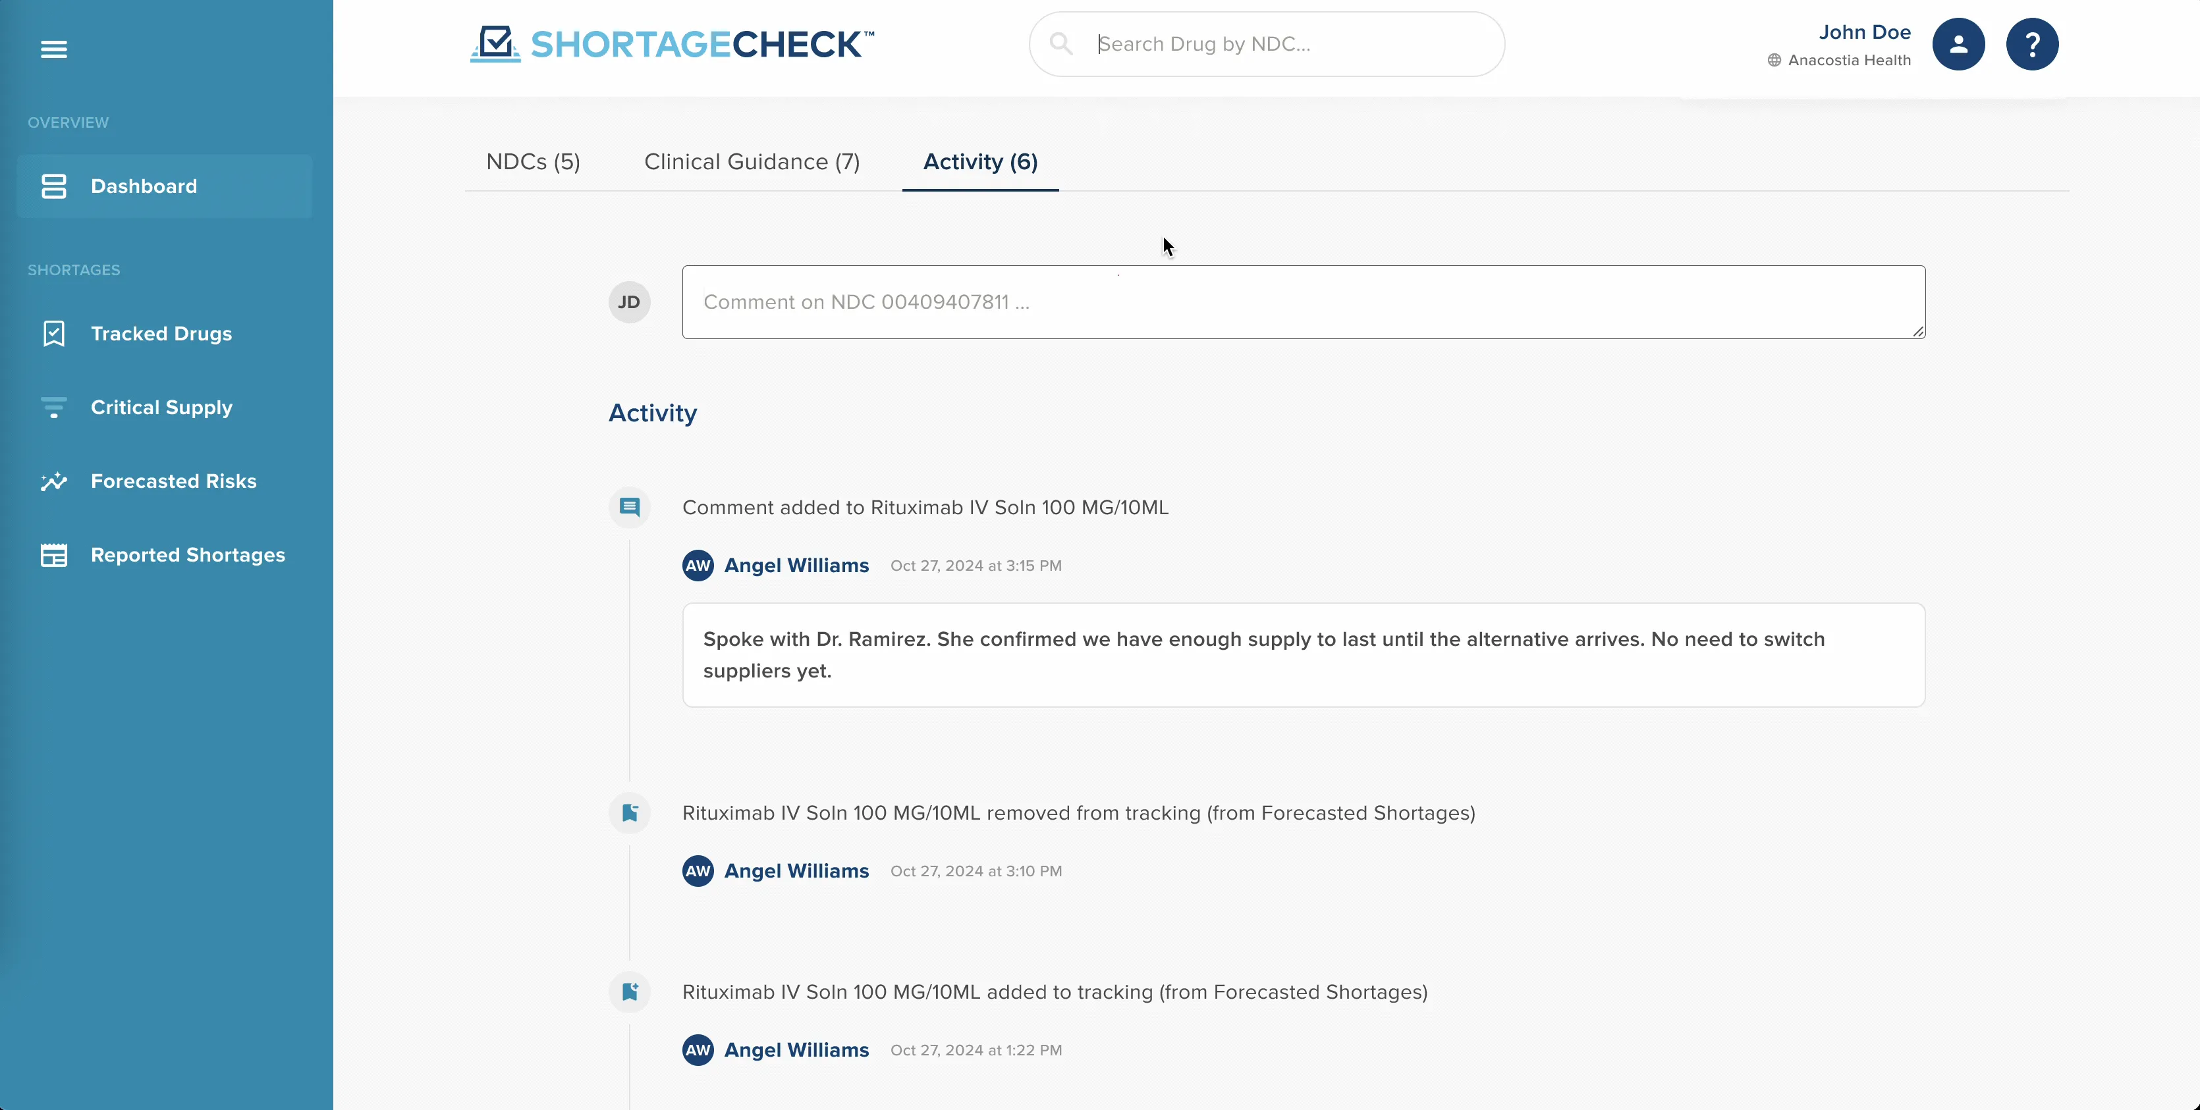Open the hamburger menu in sidebar
Image resolution: width=2200 pixels, height=1110 pixels.
(54, 49)
